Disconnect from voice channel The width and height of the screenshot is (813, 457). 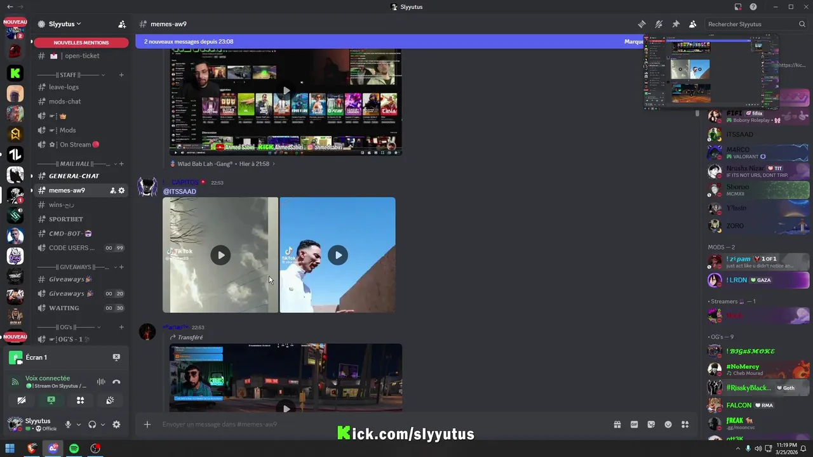(x=116, y=381)
